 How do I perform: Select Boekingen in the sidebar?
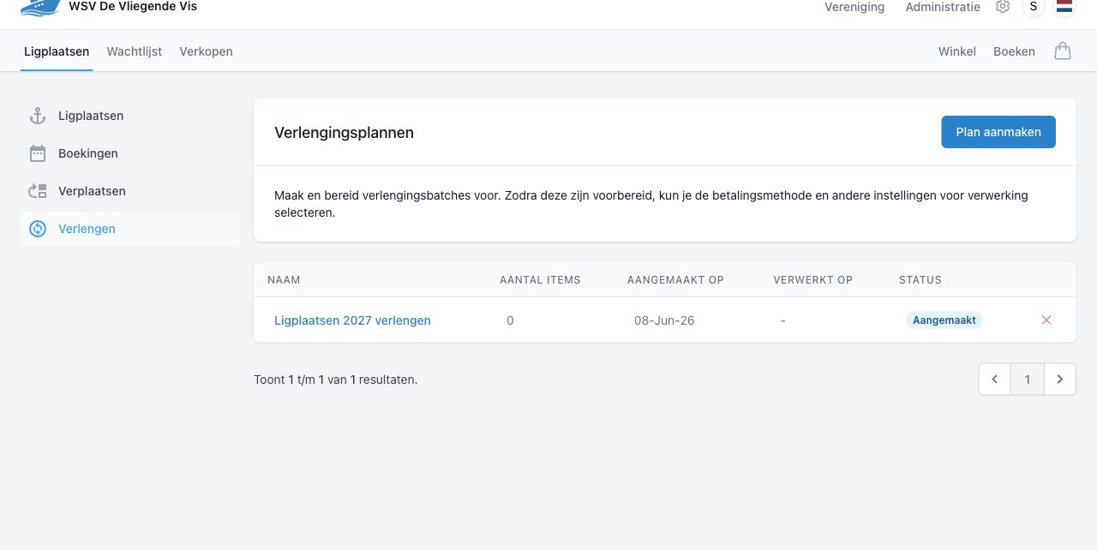pos(130,153)
